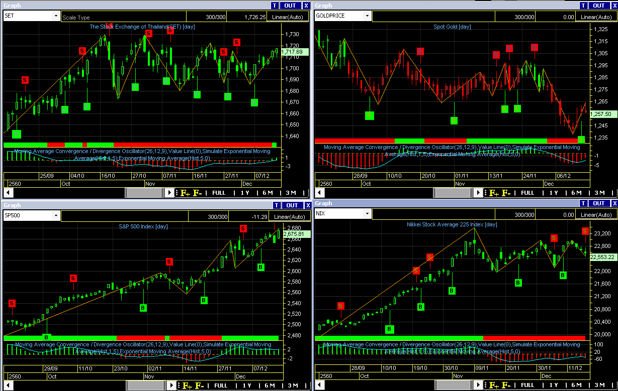
Task: Select 1Y range on the GOLDPRICE graph
Action: (553, 193)
